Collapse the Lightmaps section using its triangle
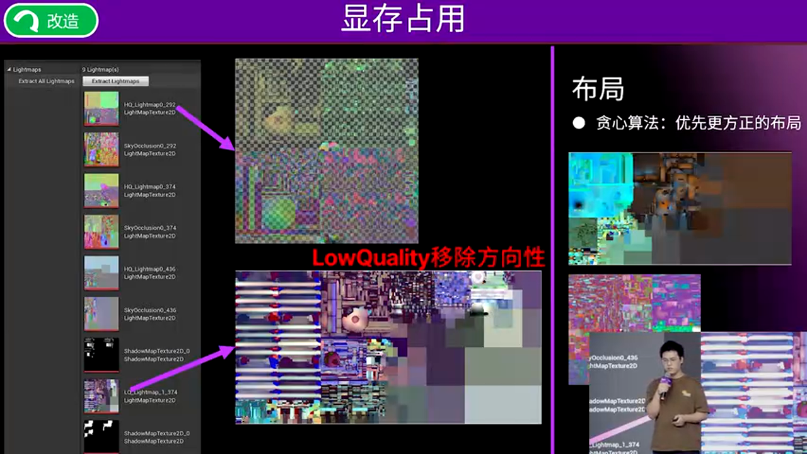 (x=8, y=69)
